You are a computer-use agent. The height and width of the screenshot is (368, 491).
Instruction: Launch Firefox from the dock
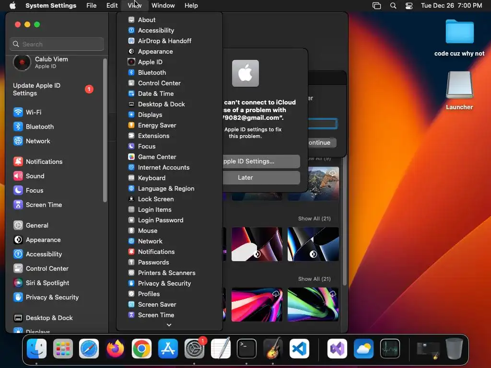coord(115,348)
